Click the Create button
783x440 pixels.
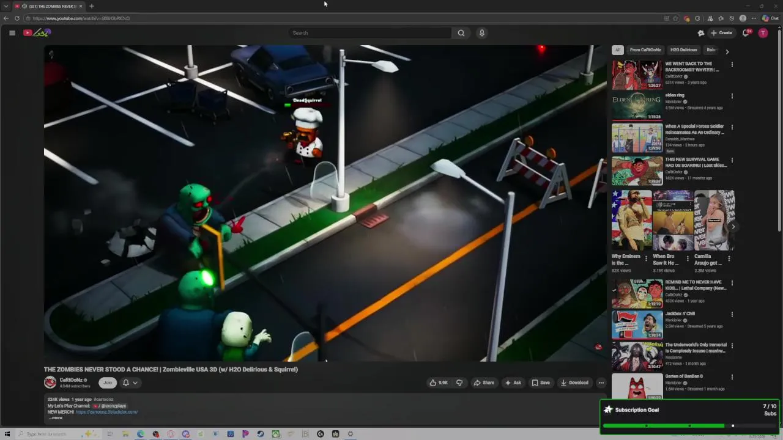click(x=722, y=33)
